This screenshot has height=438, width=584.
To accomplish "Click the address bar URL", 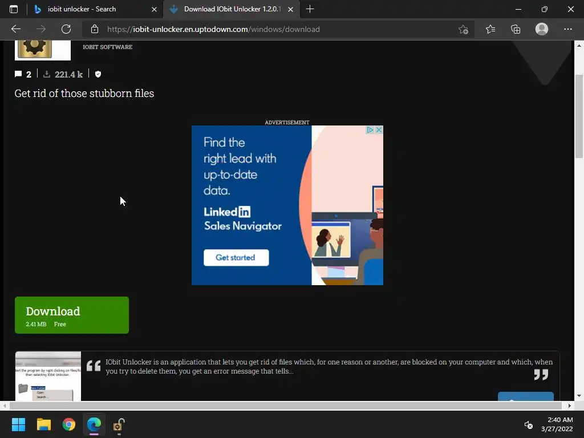I will coord(213,29).
